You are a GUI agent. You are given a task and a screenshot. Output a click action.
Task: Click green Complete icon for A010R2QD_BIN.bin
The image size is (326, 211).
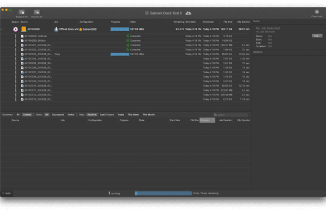coord(128,41)
